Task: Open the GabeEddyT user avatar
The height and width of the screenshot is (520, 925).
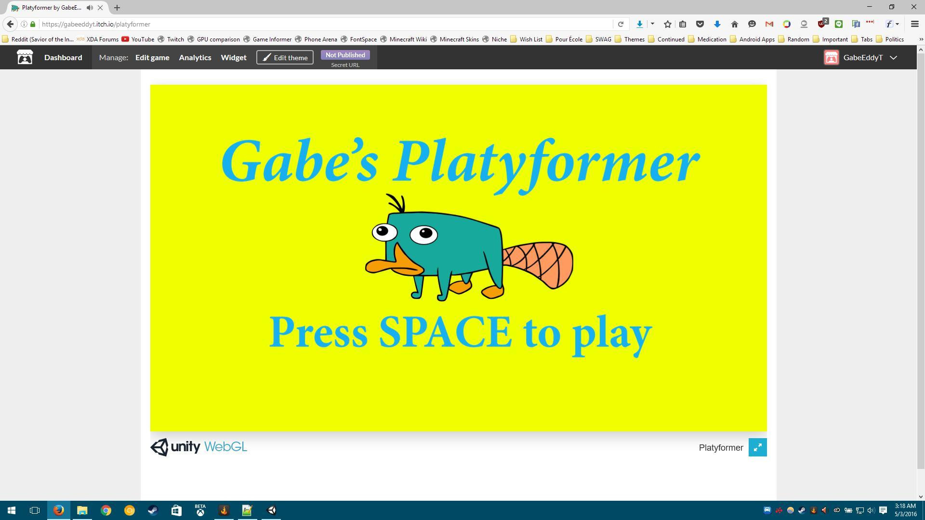Action: point(831,57)
